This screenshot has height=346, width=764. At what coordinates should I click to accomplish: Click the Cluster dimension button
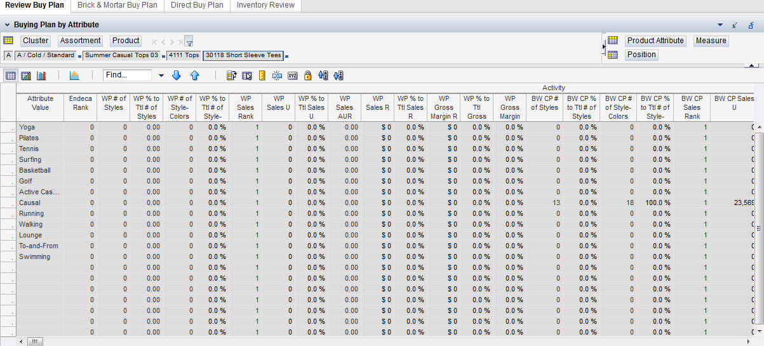(x=36, y=41)
